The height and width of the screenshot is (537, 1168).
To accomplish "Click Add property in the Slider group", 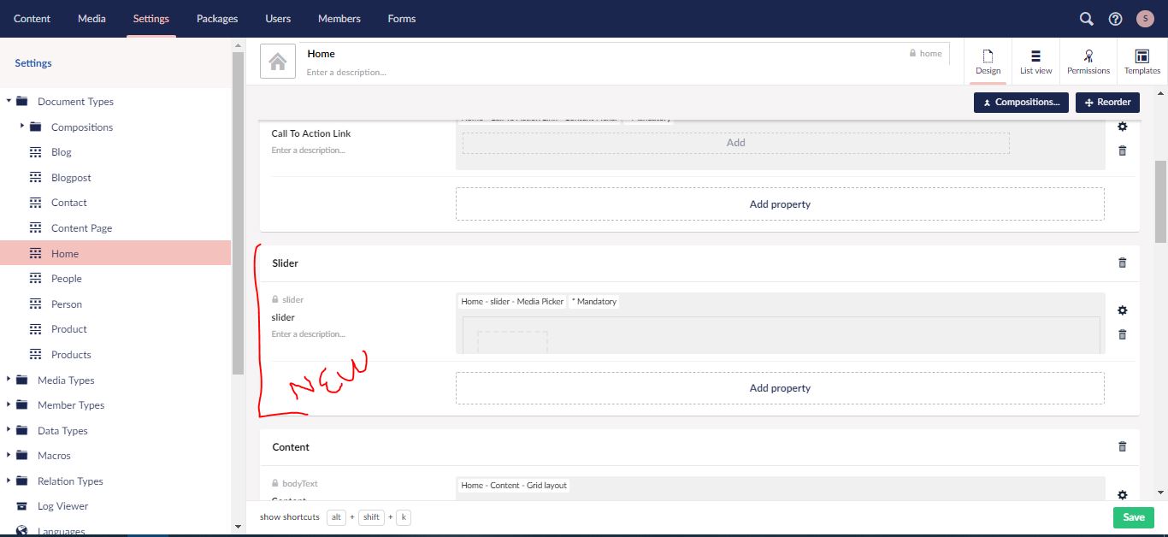I will (x=780, y=388).
